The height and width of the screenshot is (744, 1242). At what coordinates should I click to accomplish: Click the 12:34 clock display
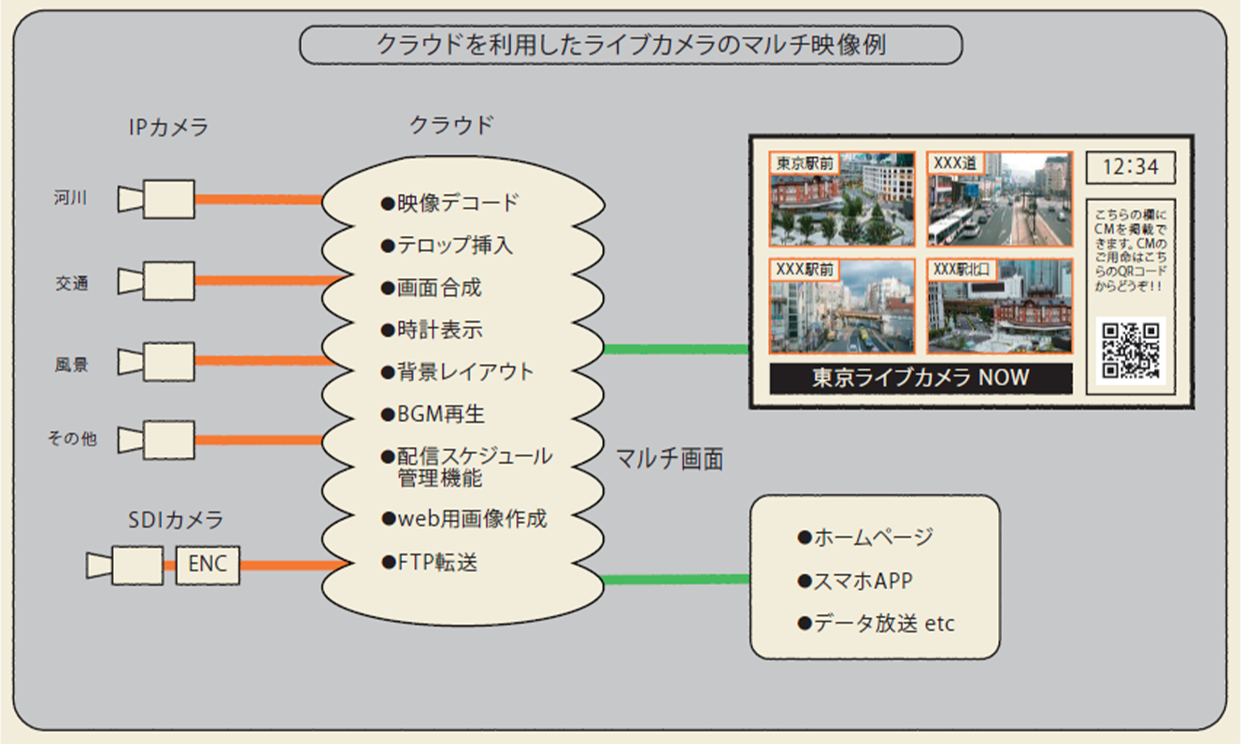1131,168
